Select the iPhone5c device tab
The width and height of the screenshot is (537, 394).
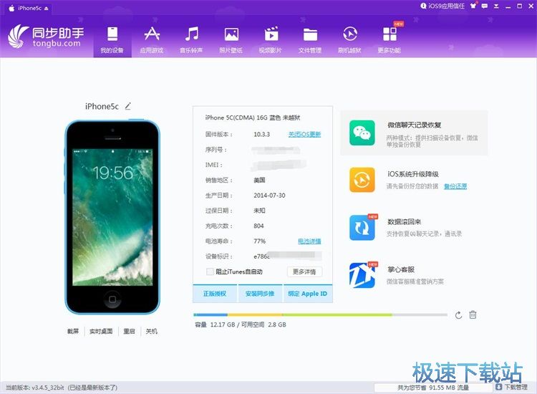pyautogui.click(x=28, y=8)
